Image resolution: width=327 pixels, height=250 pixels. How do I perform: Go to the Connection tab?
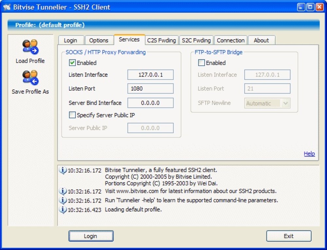pyautogui.click(x=231, y=40)
